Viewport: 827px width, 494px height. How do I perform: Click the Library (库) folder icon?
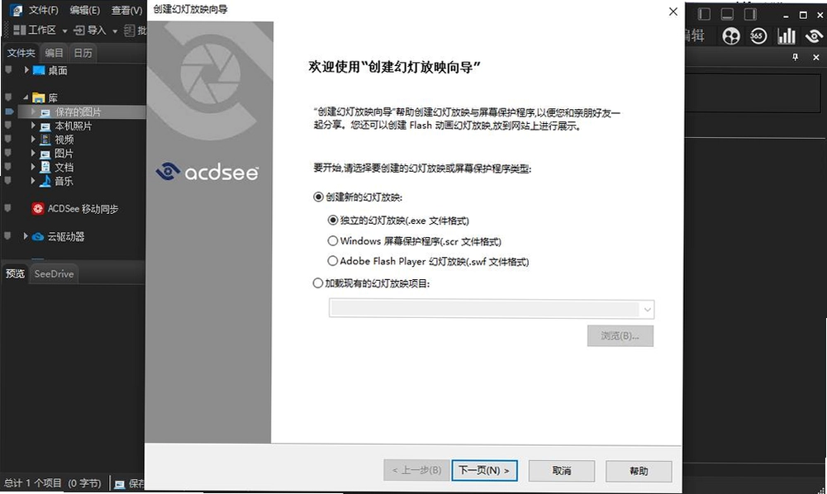click(x=39, y=97)
